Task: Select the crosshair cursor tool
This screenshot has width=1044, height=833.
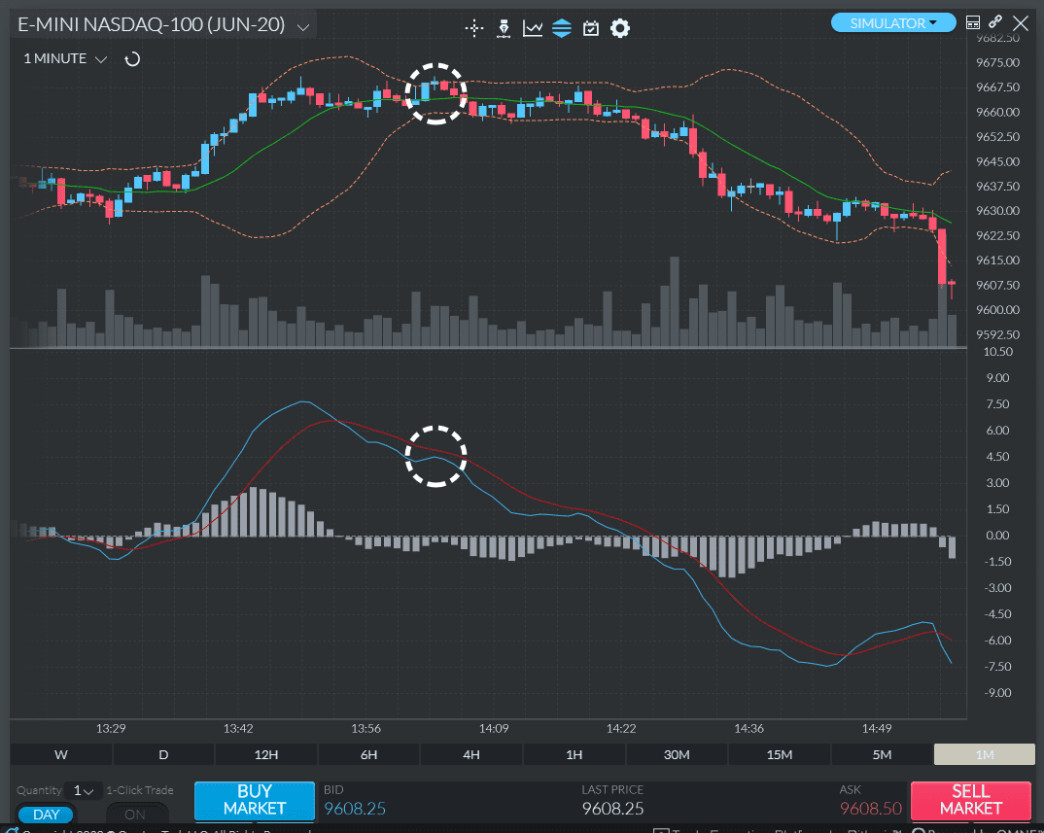Action: coord(474,28)
